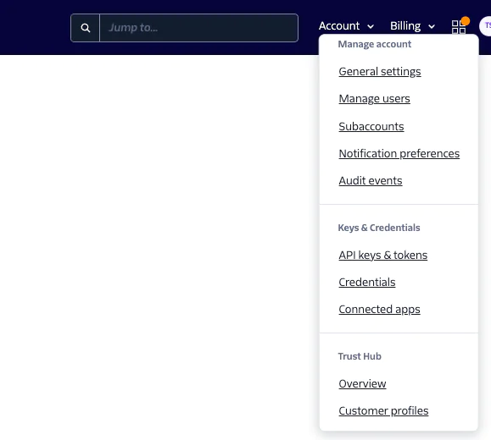Expand the Billing dropdown chevron
The height and width of the screenshot is (440, 491).
pyautogui.click(x=432, y=26)
